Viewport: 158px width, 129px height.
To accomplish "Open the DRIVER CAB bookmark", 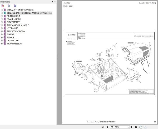I will coord(13,41).
